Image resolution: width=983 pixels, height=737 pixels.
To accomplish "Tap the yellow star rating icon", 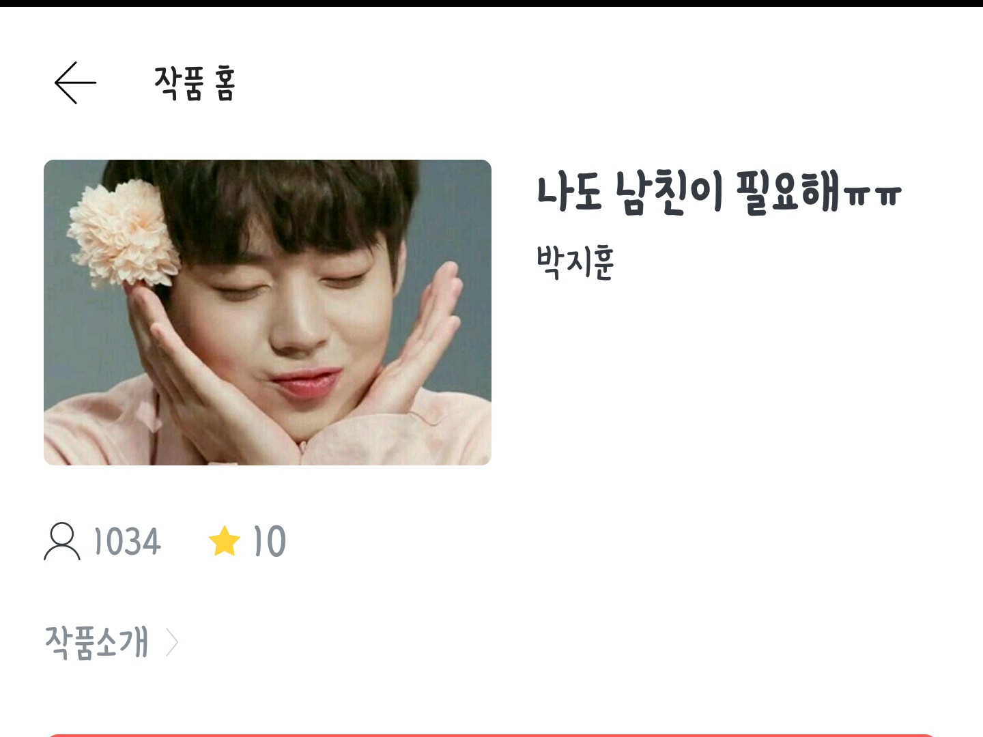I will point(225,541).
